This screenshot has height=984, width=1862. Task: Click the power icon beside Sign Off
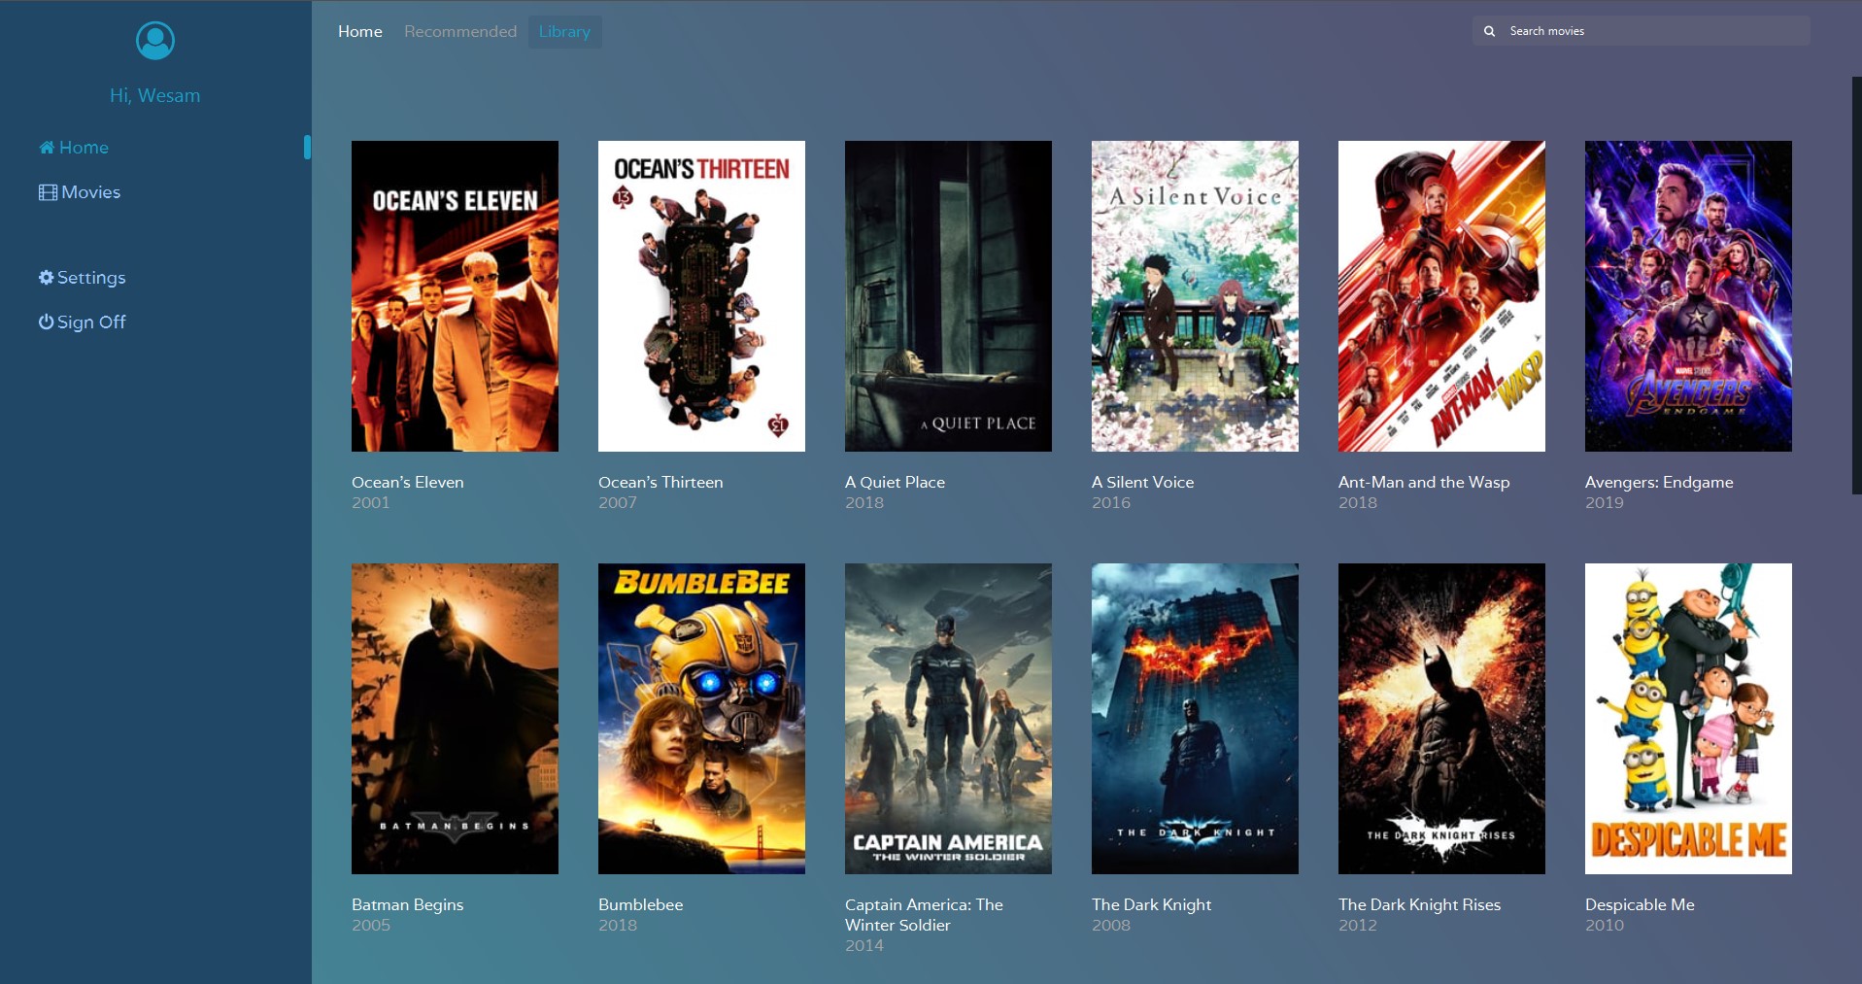46,322
